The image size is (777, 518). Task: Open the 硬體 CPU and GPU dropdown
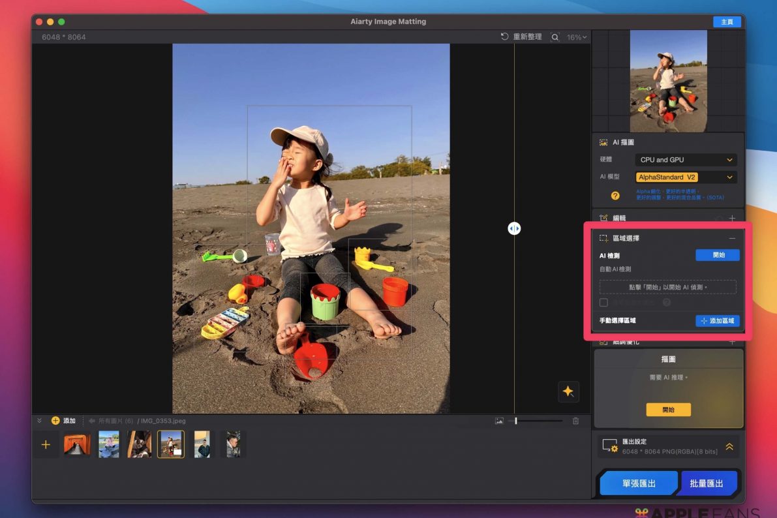[x=686, y=160]
